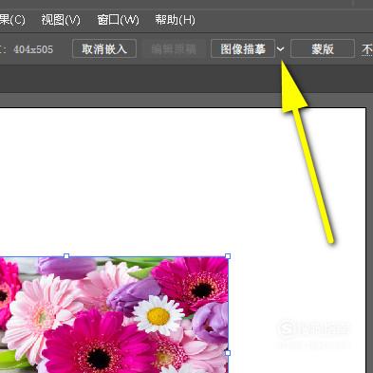Click the top-right selection handle of image
The image size is (373, 373).
pyautogui.click(x=228, y=256)
